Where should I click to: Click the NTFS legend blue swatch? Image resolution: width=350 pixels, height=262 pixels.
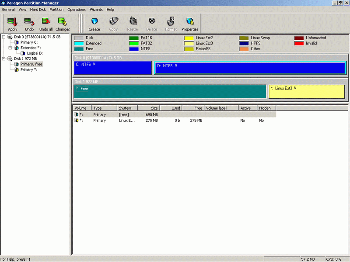click(x=134, y=49)
